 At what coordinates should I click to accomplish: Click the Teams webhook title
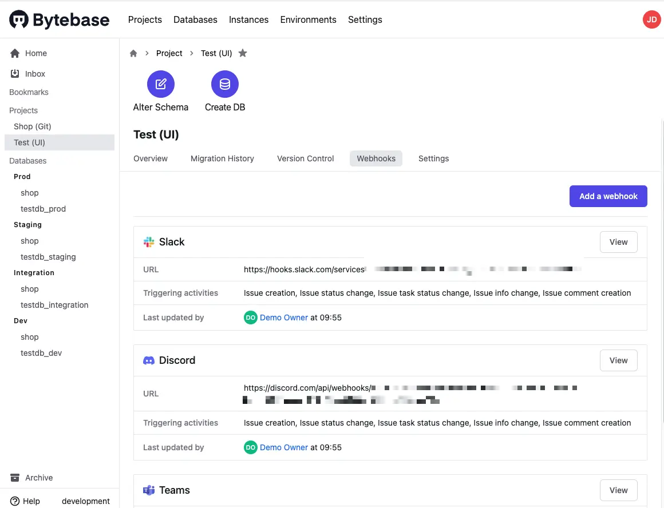(175, 490)
